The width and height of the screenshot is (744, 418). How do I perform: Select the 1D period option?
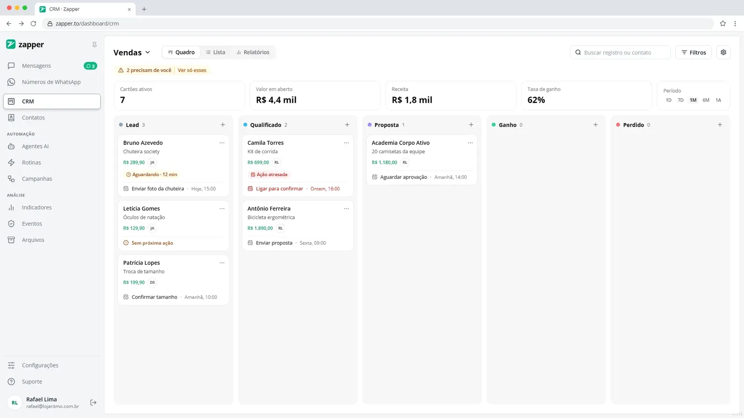coord(669,100)
